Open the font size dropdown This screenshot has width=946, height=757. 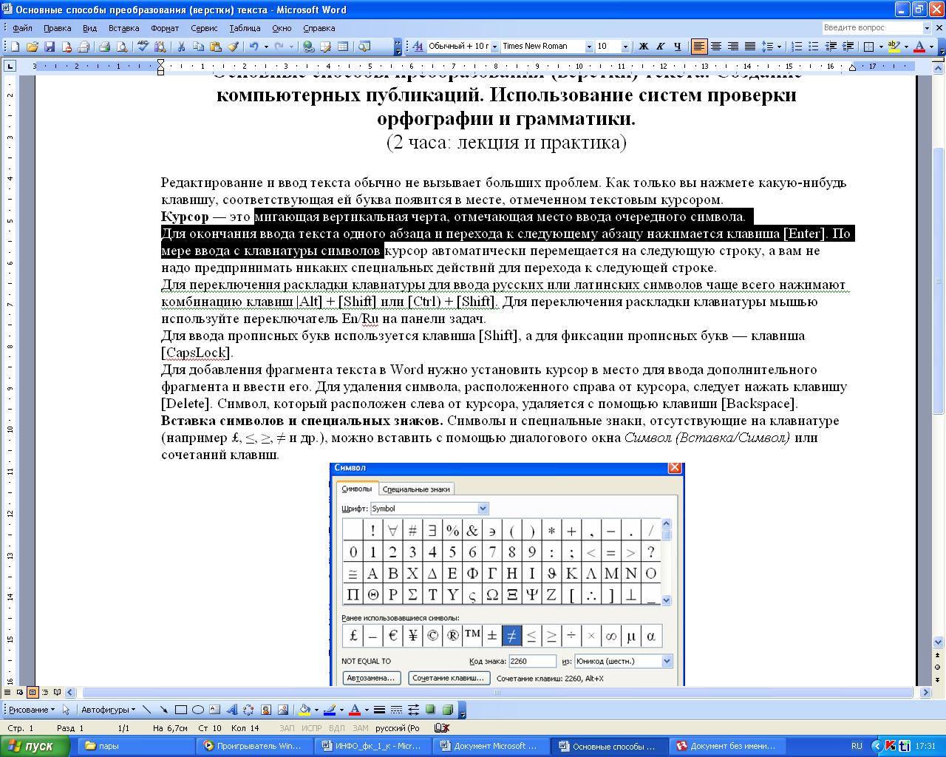625,47
